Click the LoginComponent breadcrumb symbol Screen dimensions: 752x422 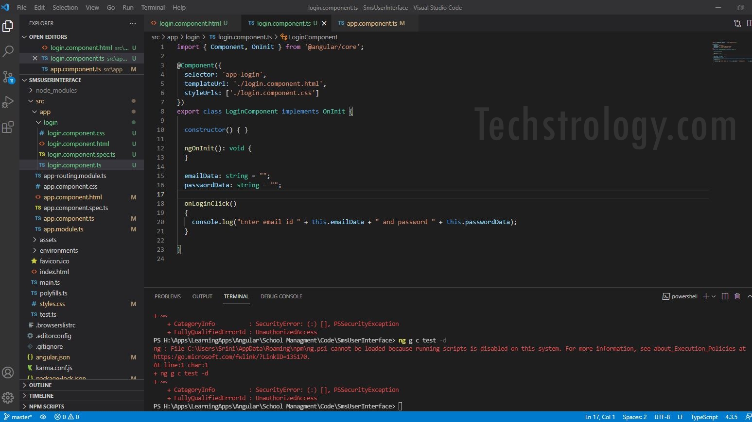point(309,37)
